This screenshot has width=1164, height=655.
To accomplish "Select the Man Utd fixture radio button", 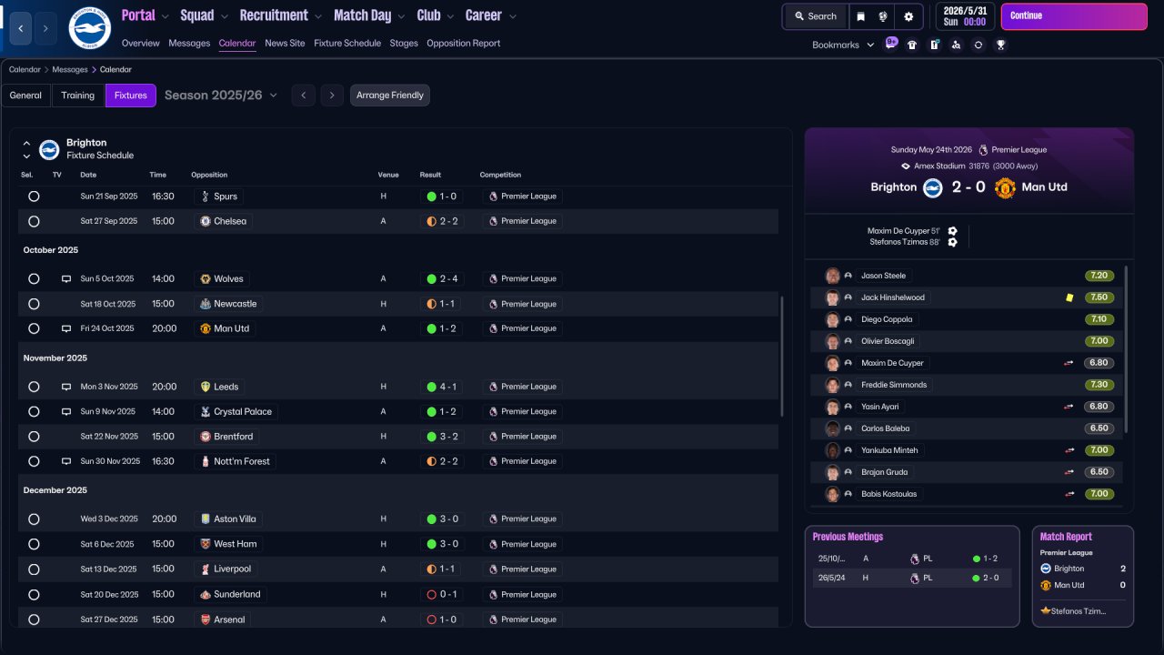I will click(34, 328).
